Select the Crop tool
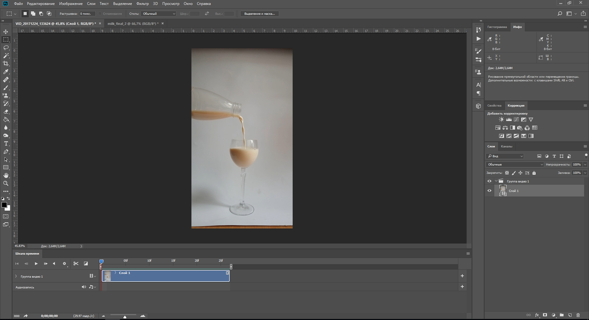This screenshot has height=320, width=589. (x=6, y=63)
